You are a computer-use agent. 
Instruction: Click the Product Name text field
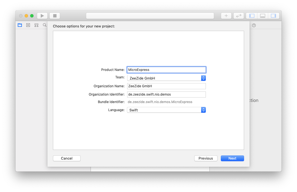pos(167,70)
